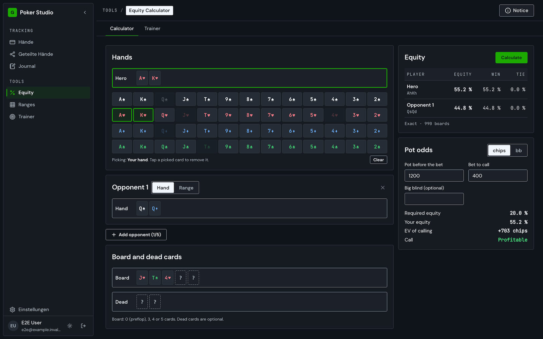
Task: Toggle the light/dark theme sun icon
Action: [70, 326]
